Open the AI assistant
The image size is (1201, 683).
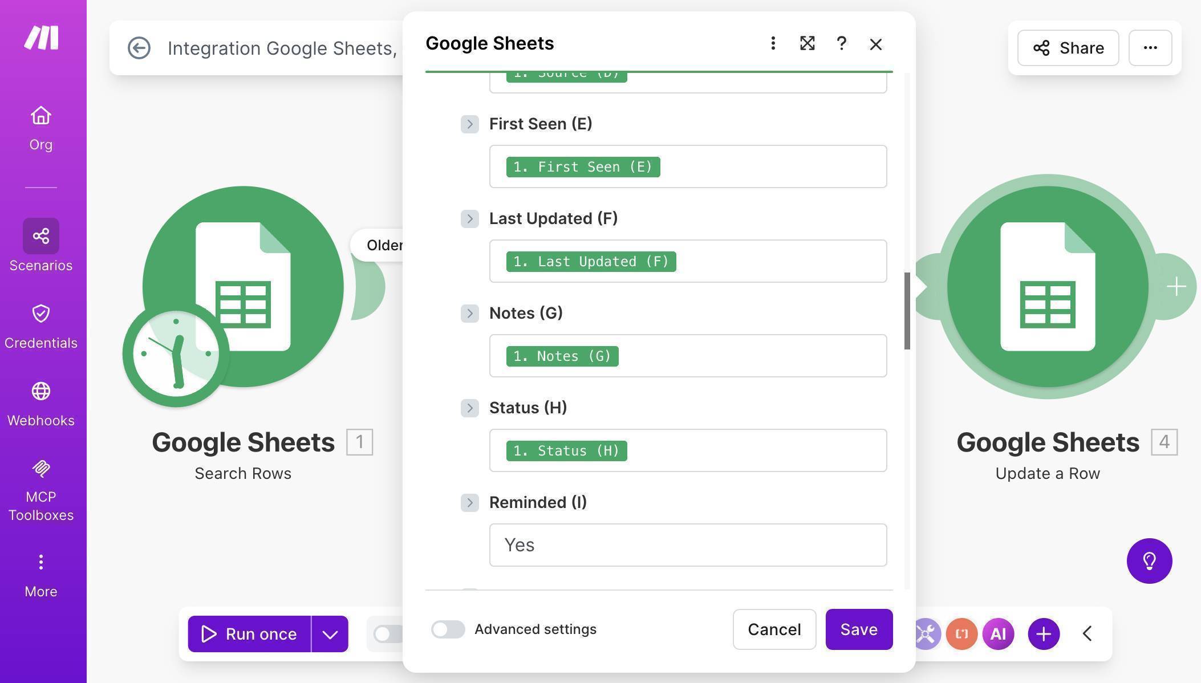tap(997, 633)
